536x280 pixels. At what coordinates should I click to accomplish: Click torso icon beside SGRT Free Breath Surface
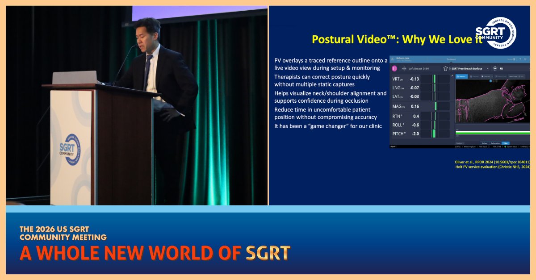point(445,69)
